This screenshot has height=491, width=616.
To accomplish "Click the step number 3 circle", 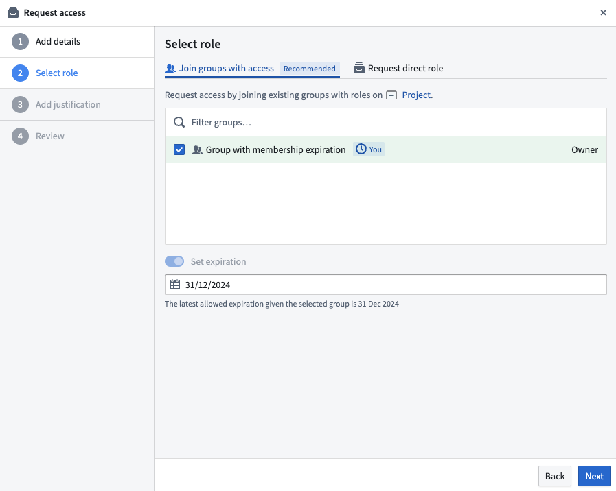I will [x=20, y=105].
